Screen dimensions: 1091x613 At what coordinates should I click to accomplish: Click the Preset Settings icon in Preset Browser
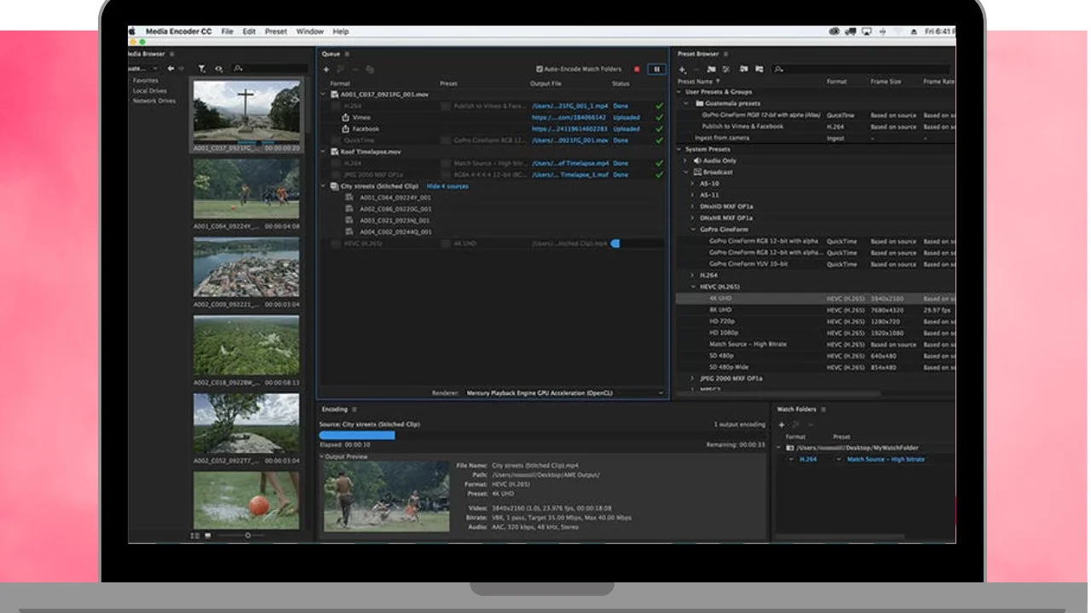point(726,69)
